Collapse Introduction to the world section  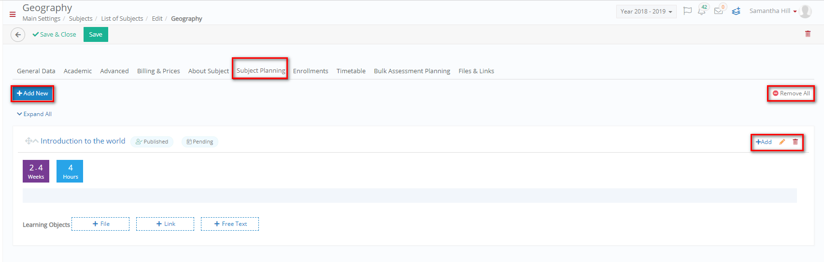point(35,141)
